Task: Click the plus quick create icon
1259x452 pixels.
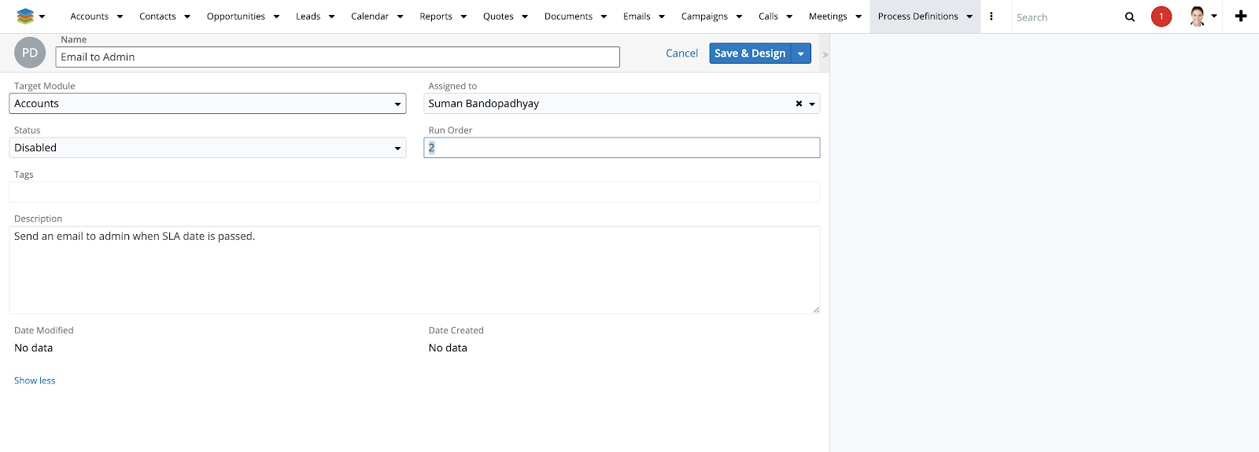Action: point(1241,17)
